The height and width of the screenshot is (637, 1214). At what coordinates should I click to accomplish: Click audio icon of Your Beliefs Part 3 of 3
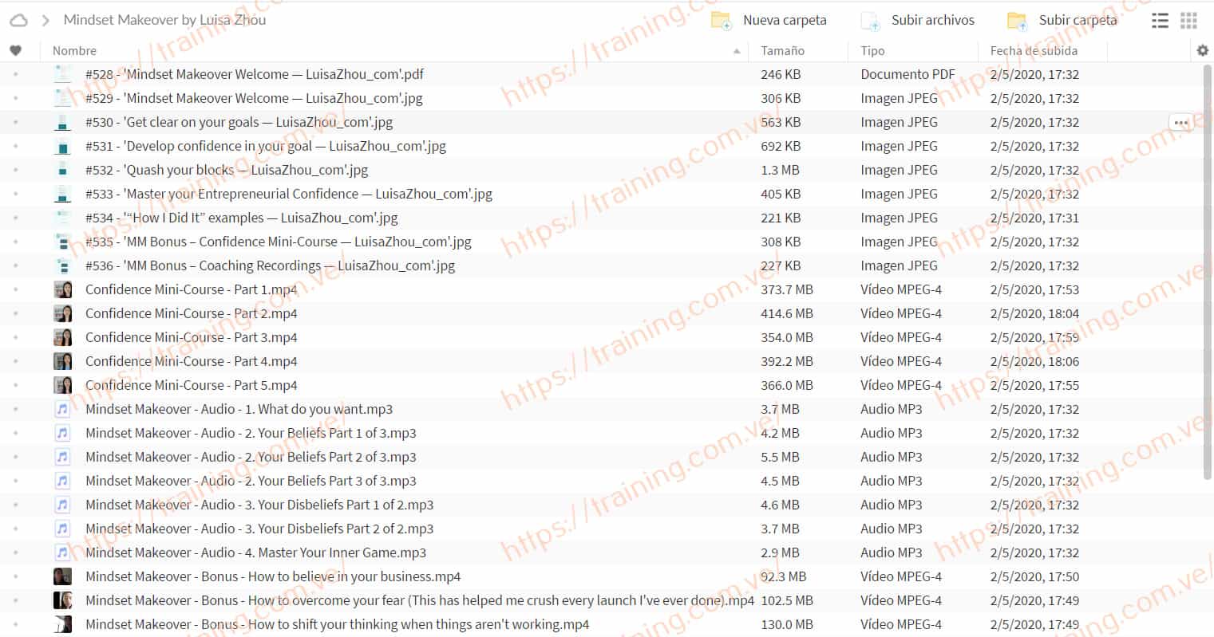(x=62, y=481)
